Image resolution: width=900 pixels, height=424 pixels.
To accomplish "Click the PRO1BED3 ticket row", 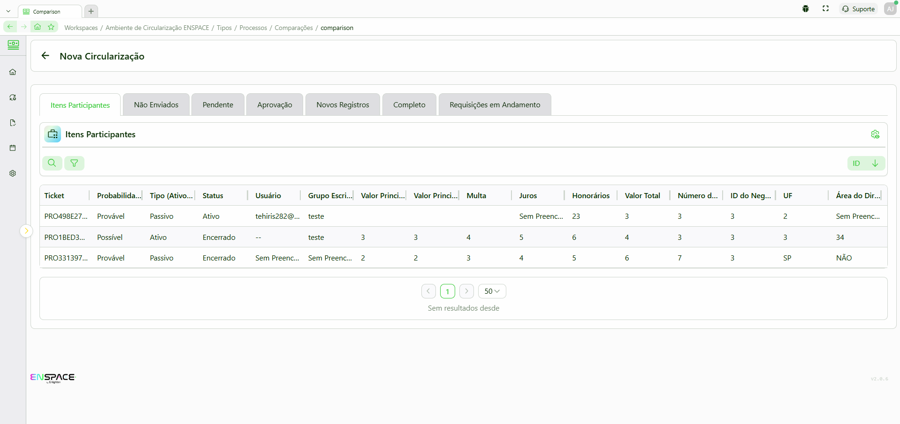I will click(x=65, y=238).
